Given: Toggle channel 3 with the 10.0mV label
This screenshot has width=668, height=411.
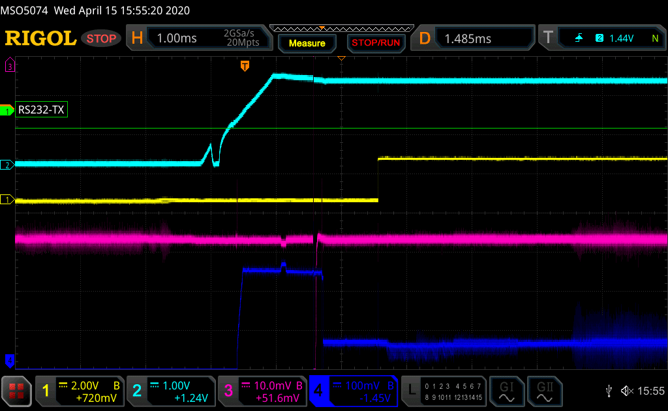Looking at the screenshot, I should 262,391.
